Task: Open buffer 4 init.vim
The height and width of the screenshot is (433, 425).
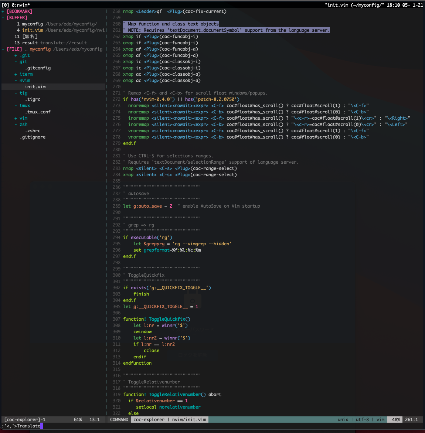Action: click(x=61, y=30)
